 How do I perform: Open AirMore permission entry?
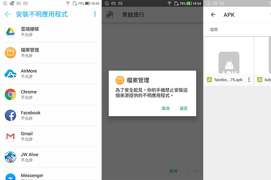[x=51, y=74]
